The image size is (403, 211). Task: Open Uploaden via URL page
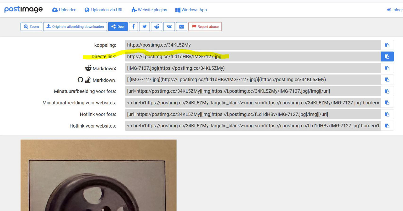104,10
